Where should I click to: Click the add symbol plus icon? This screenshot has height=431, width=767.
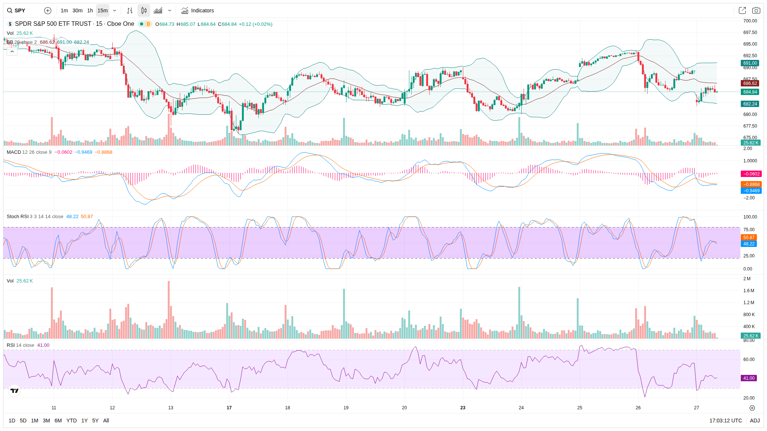click(48, 10)
